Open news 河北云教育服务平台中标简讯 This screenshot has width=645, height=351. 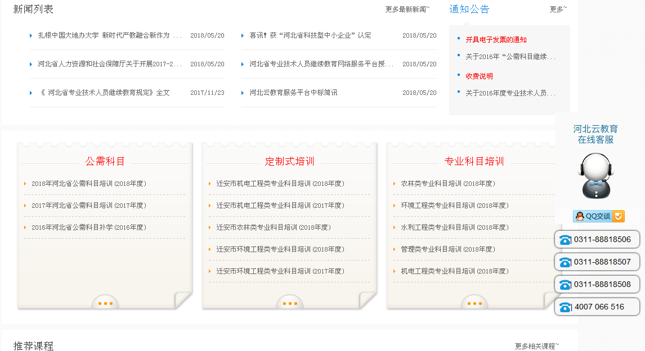point(293,93)
